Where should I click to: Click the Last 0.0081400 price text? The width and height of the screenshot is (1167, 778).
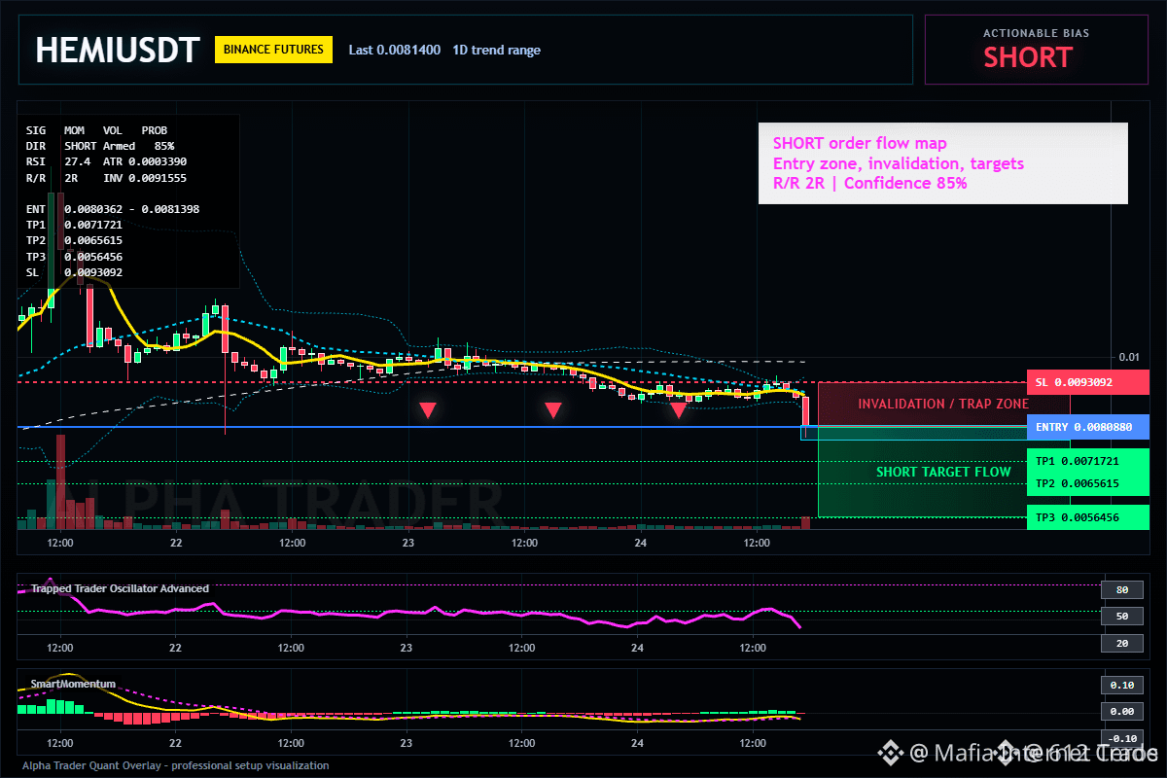395,51
